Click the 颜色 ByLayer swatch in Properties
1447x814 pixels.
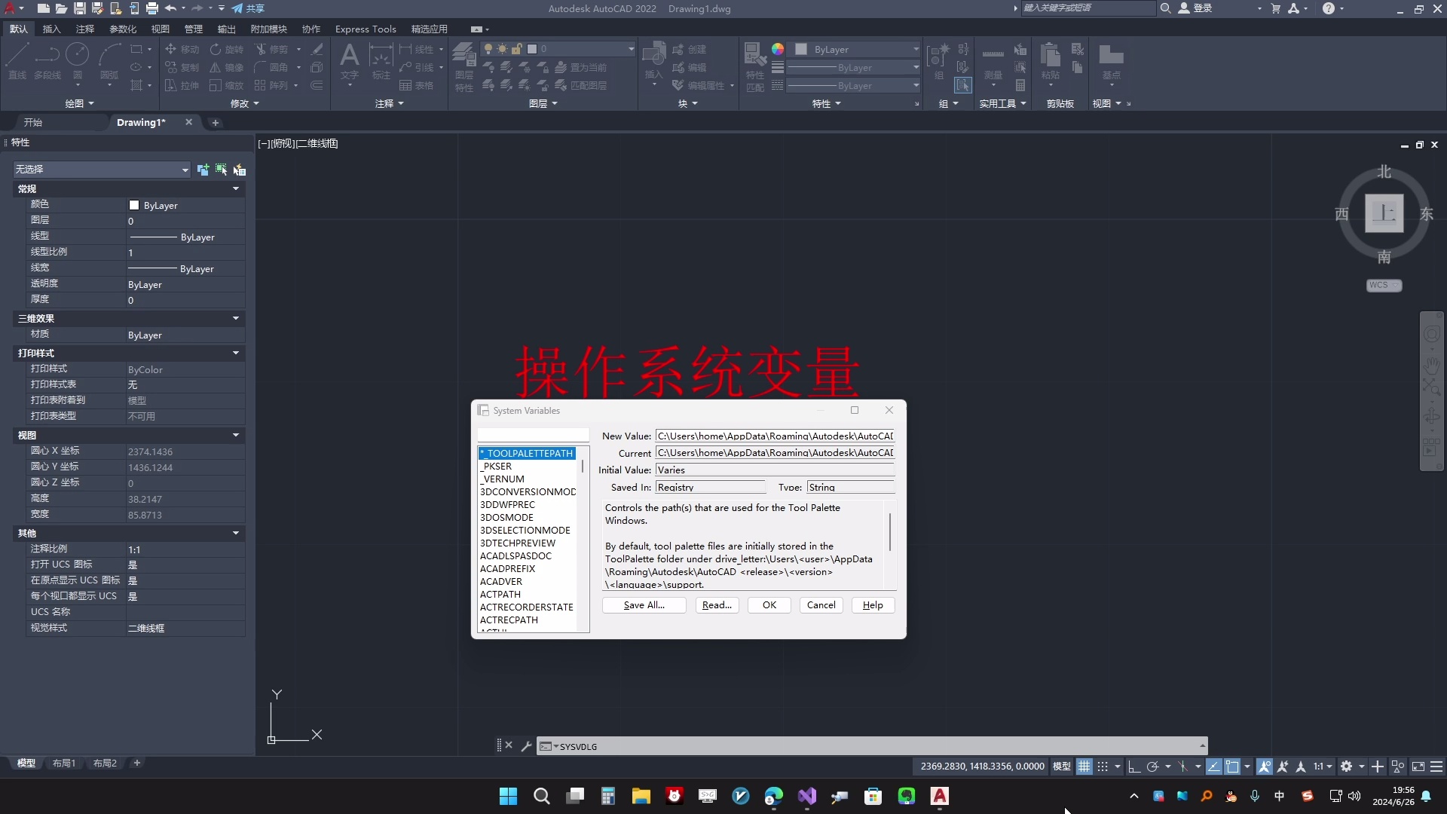pyautogui.click(x=134, y=205)
